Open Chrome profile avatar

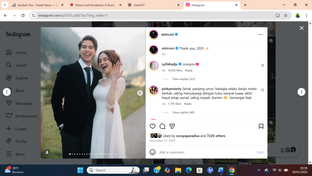[x=298, y=15]
